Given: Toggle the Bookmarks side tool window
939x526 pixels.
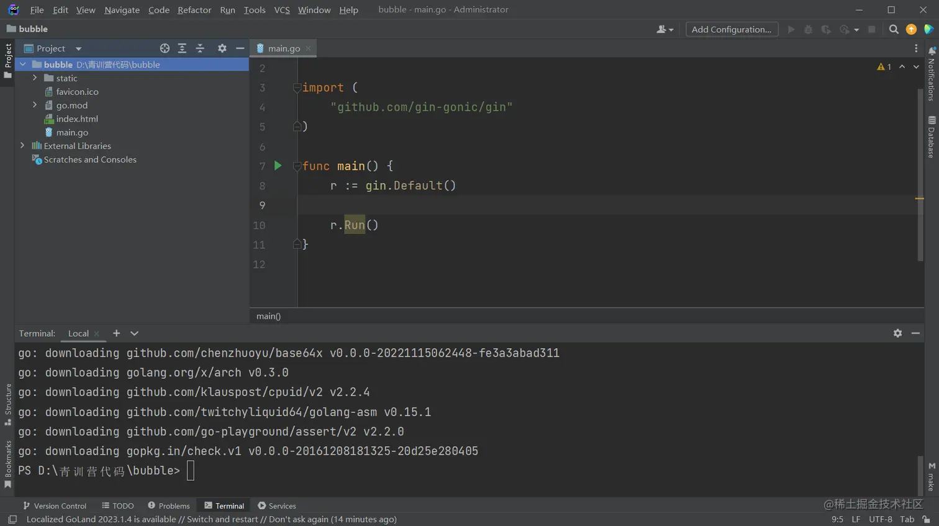Looking at the screenshot, I should tap(7, 464).
